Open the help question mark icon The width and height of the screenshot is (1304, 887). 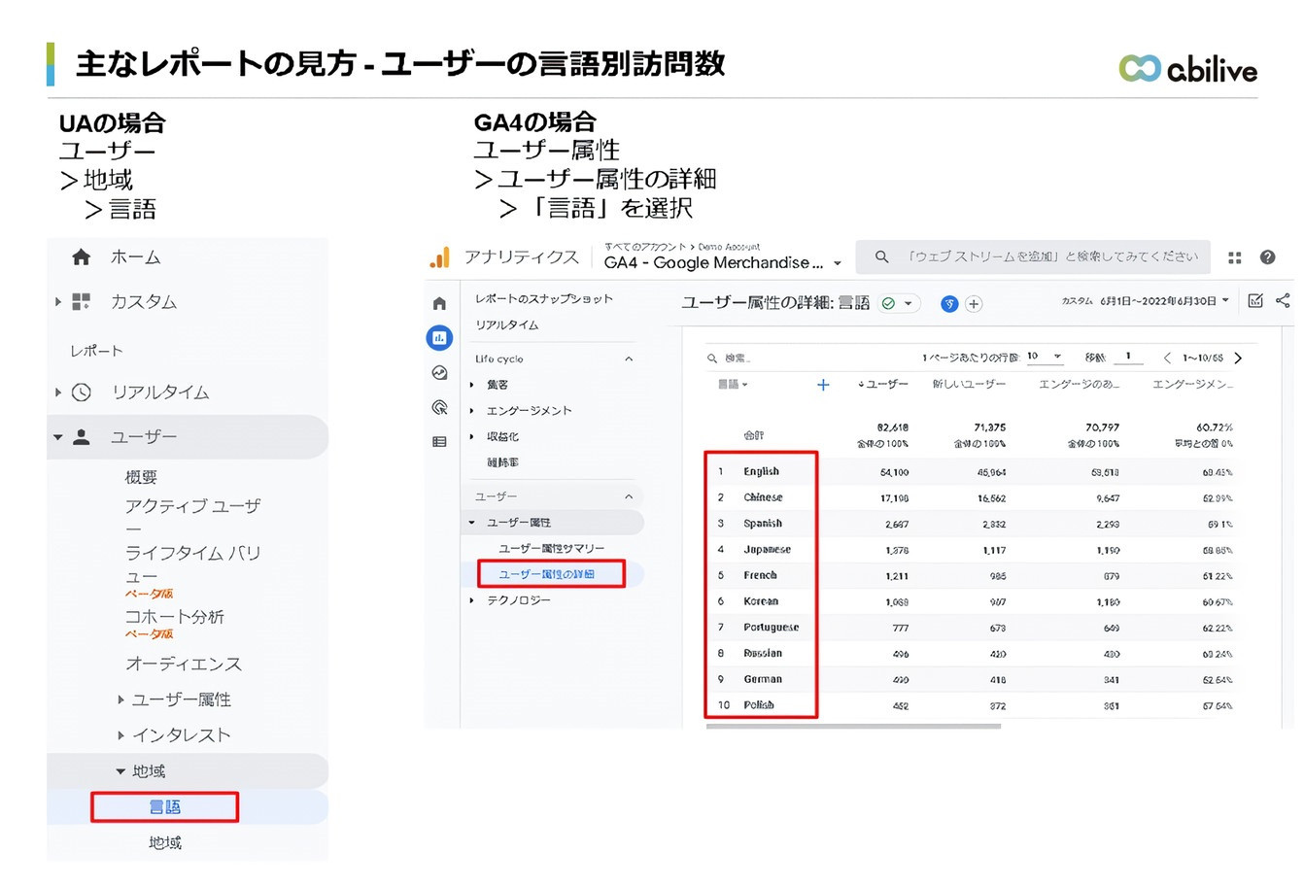click(x=1267, y=257)
